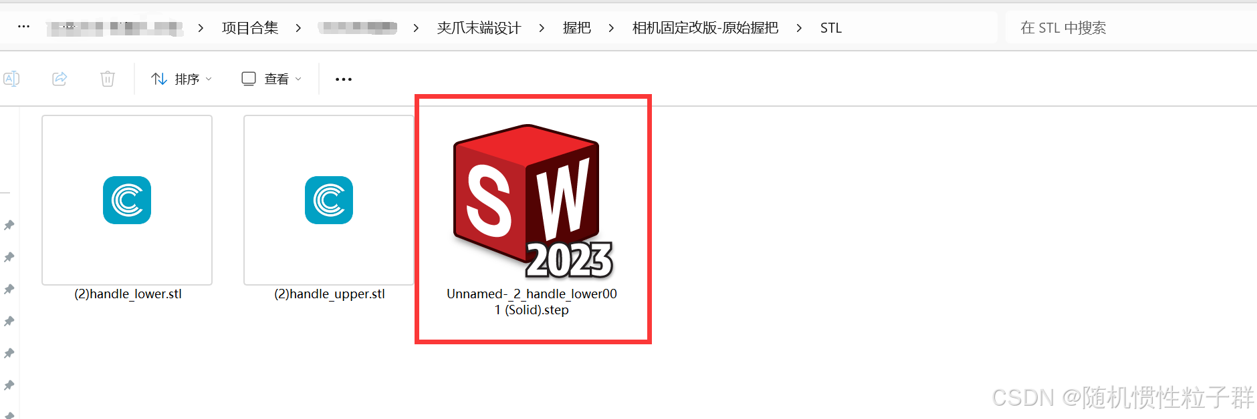Viewport: 1257px width, 419px height.
Task: Click the Unnamed-_2_handle_lower001 (Solid).step name
Action: point(532,302)
